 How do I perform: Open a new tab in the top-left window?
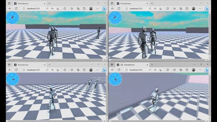coord(50,4)
